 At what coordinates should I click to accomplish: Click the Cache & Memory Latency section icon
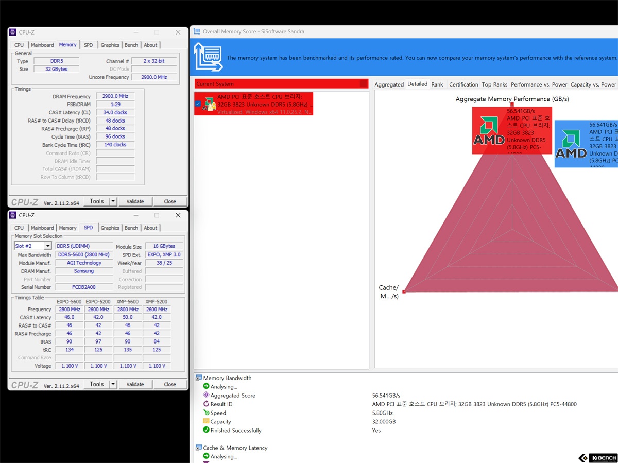pos(199,448)
